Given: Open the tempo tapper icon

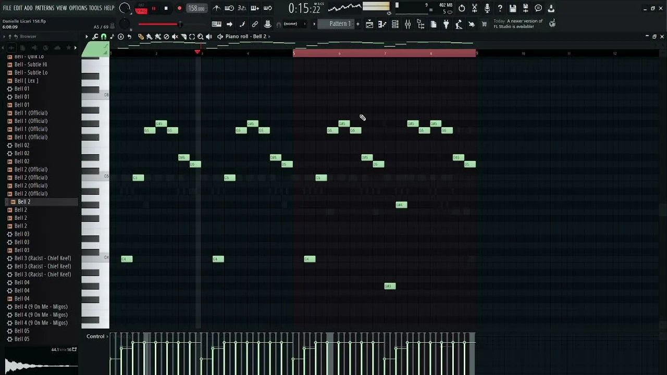Looking at the screenshot, I should coord(459,24).
